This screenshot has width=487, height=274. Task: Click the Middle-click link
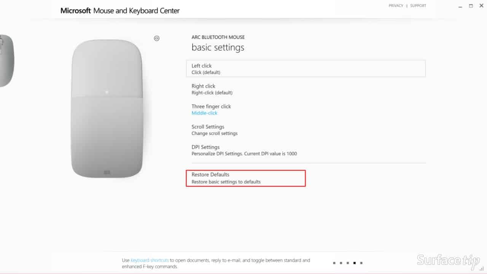(x=204, y=113)
